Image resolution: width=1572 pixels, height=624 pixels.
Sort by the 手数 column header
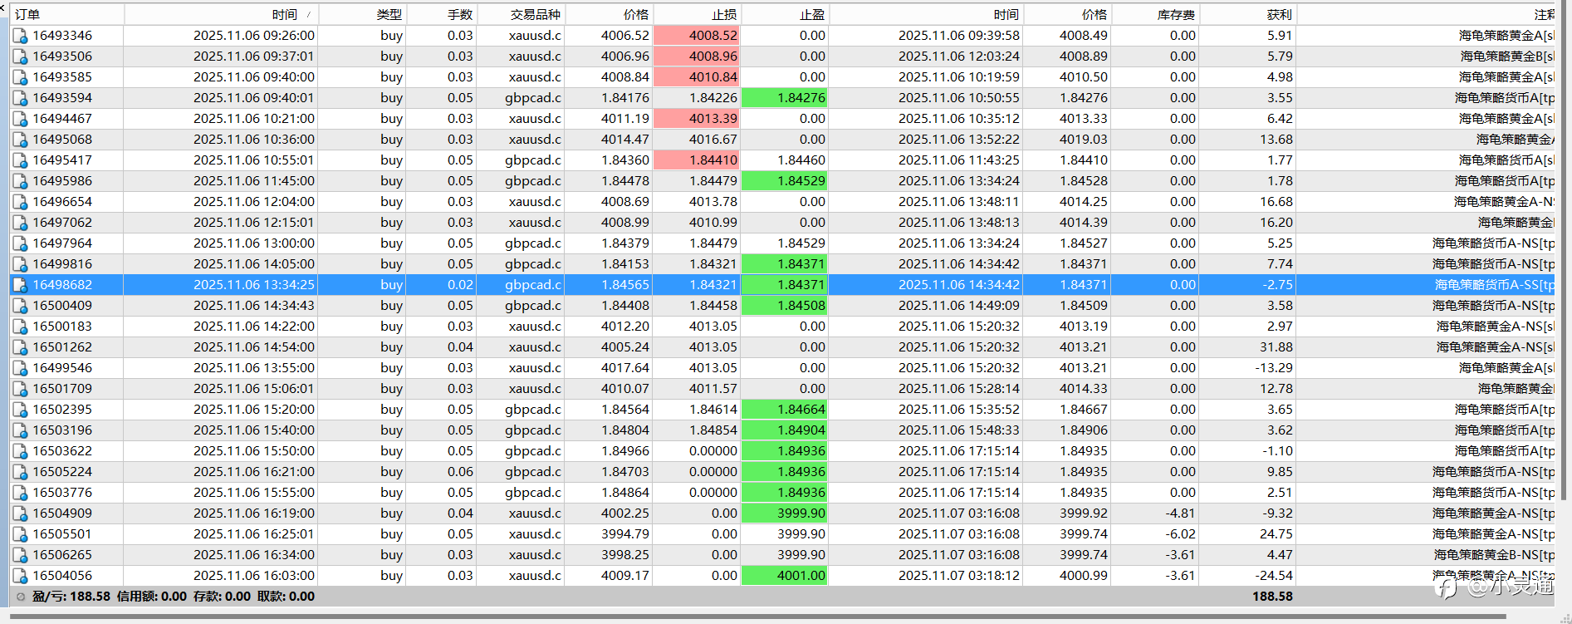(442, 14)
